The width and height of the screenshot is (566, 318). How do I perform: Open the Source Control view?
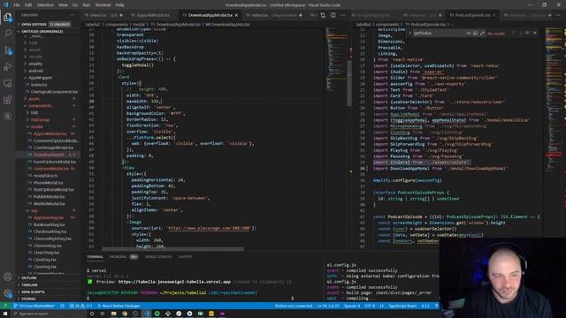pyautogui.click(x=8, y=50)
